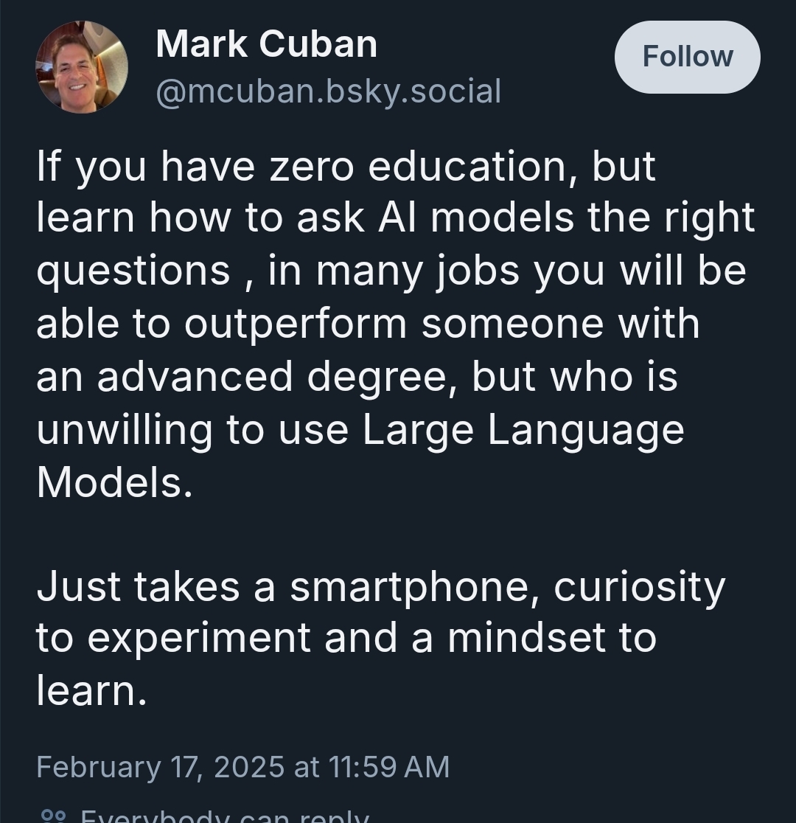This screenshot has width=796, height=823.
Task: Click the Follow button
Action: click(x=687, y=57)
